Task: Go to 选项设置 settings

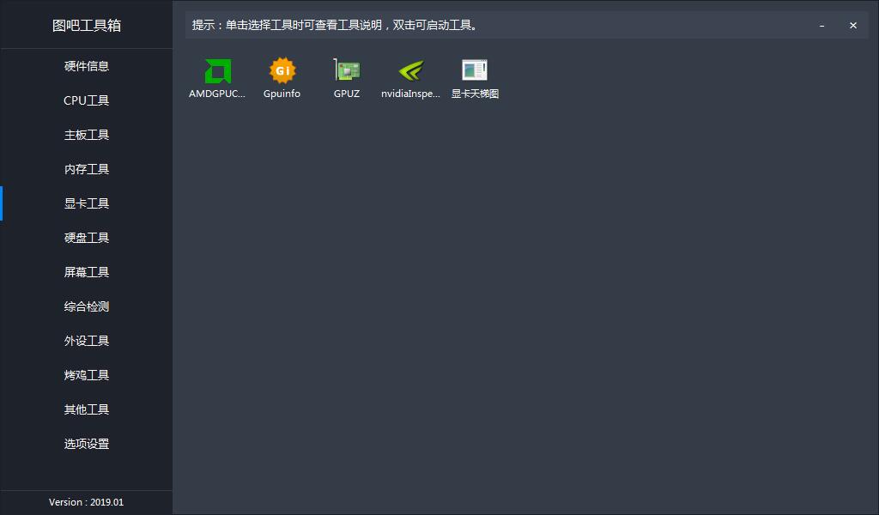Action: point(86,444)
